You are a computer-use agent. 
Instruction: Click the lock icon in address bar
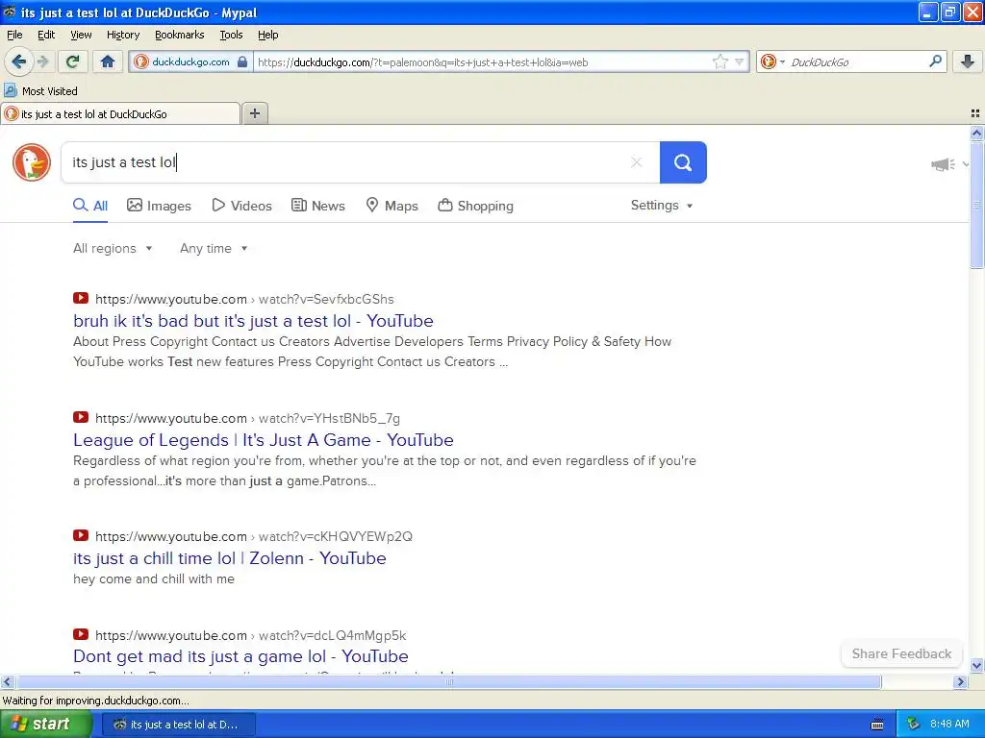coord(241,61)
